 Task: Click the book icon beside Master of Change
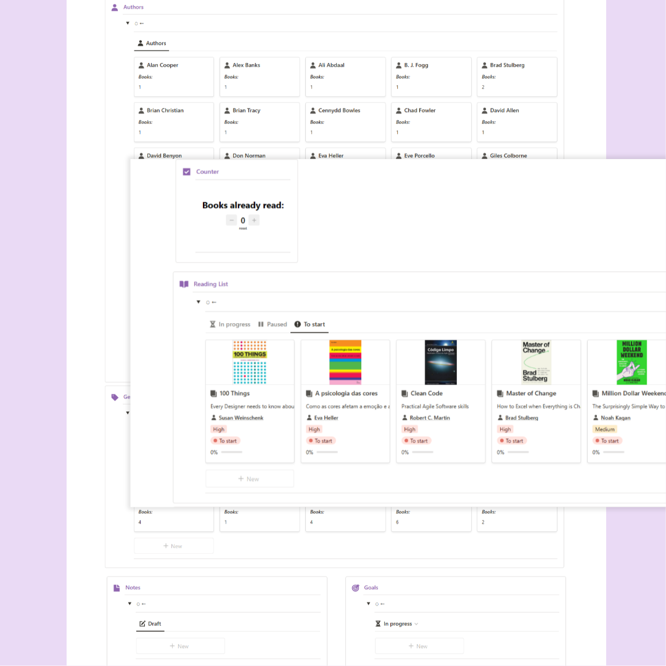[x=500, y=393]
